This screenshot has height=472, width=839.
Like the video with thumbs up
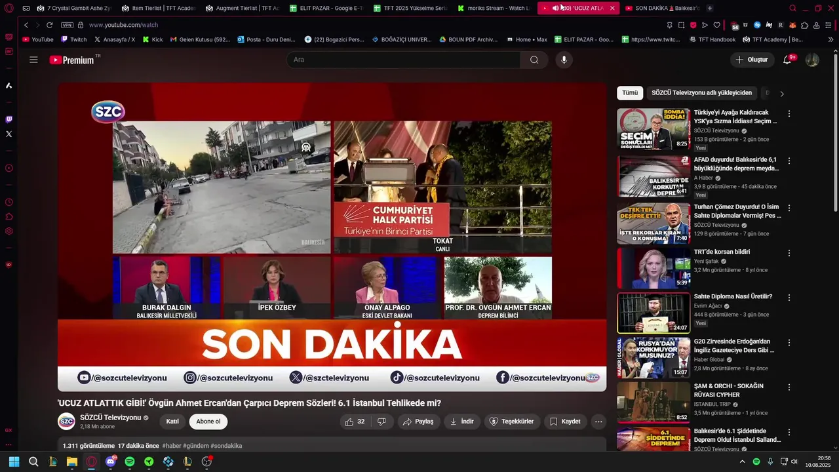pos(355,422)
